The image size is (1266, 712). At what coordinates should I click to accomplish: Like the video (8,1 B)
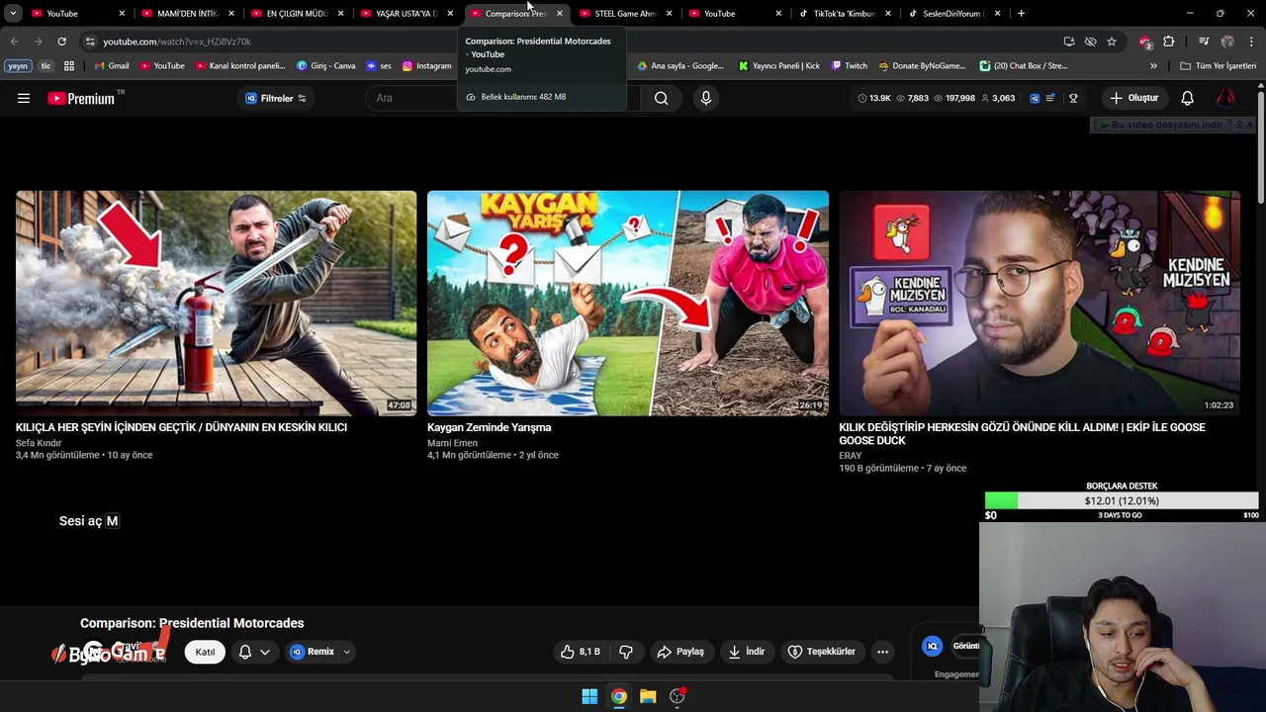[581, 652]
